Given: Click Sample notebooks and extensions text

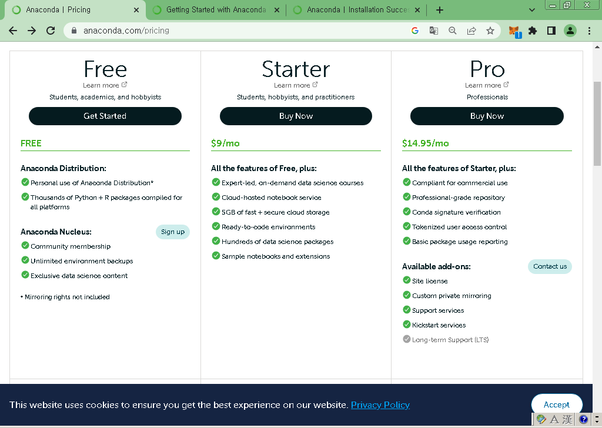Looking at the screenshot, I should click(x=276, y=256).
